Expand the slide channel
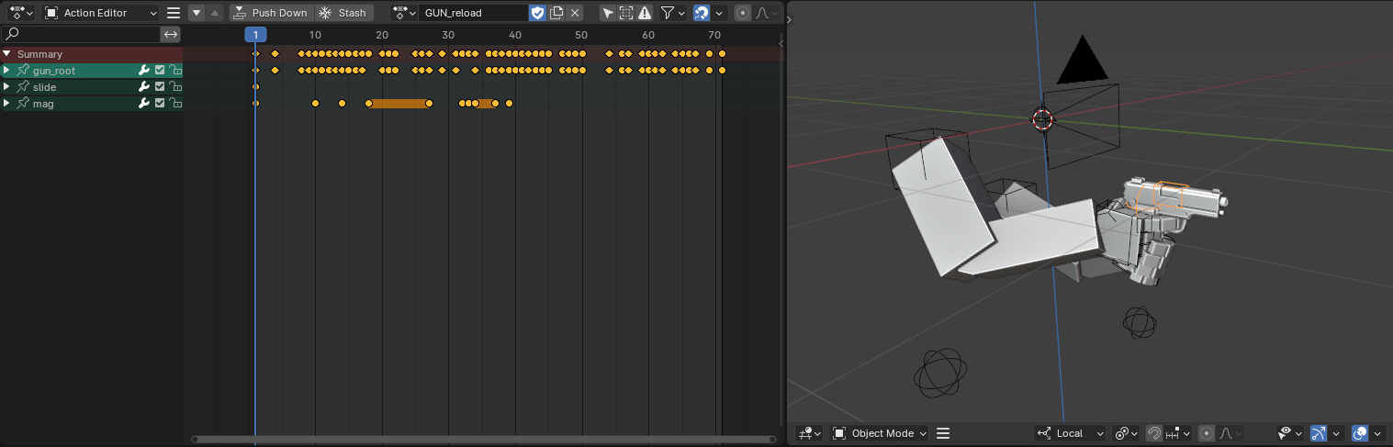Screen dimensions: 1393x447 point(6,87)
